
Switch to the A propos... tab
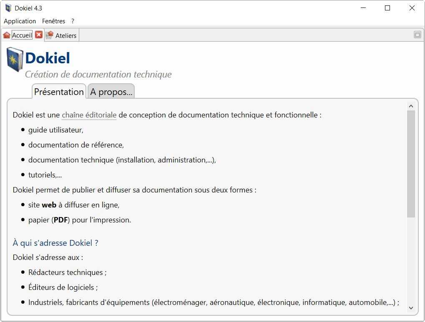111,92
